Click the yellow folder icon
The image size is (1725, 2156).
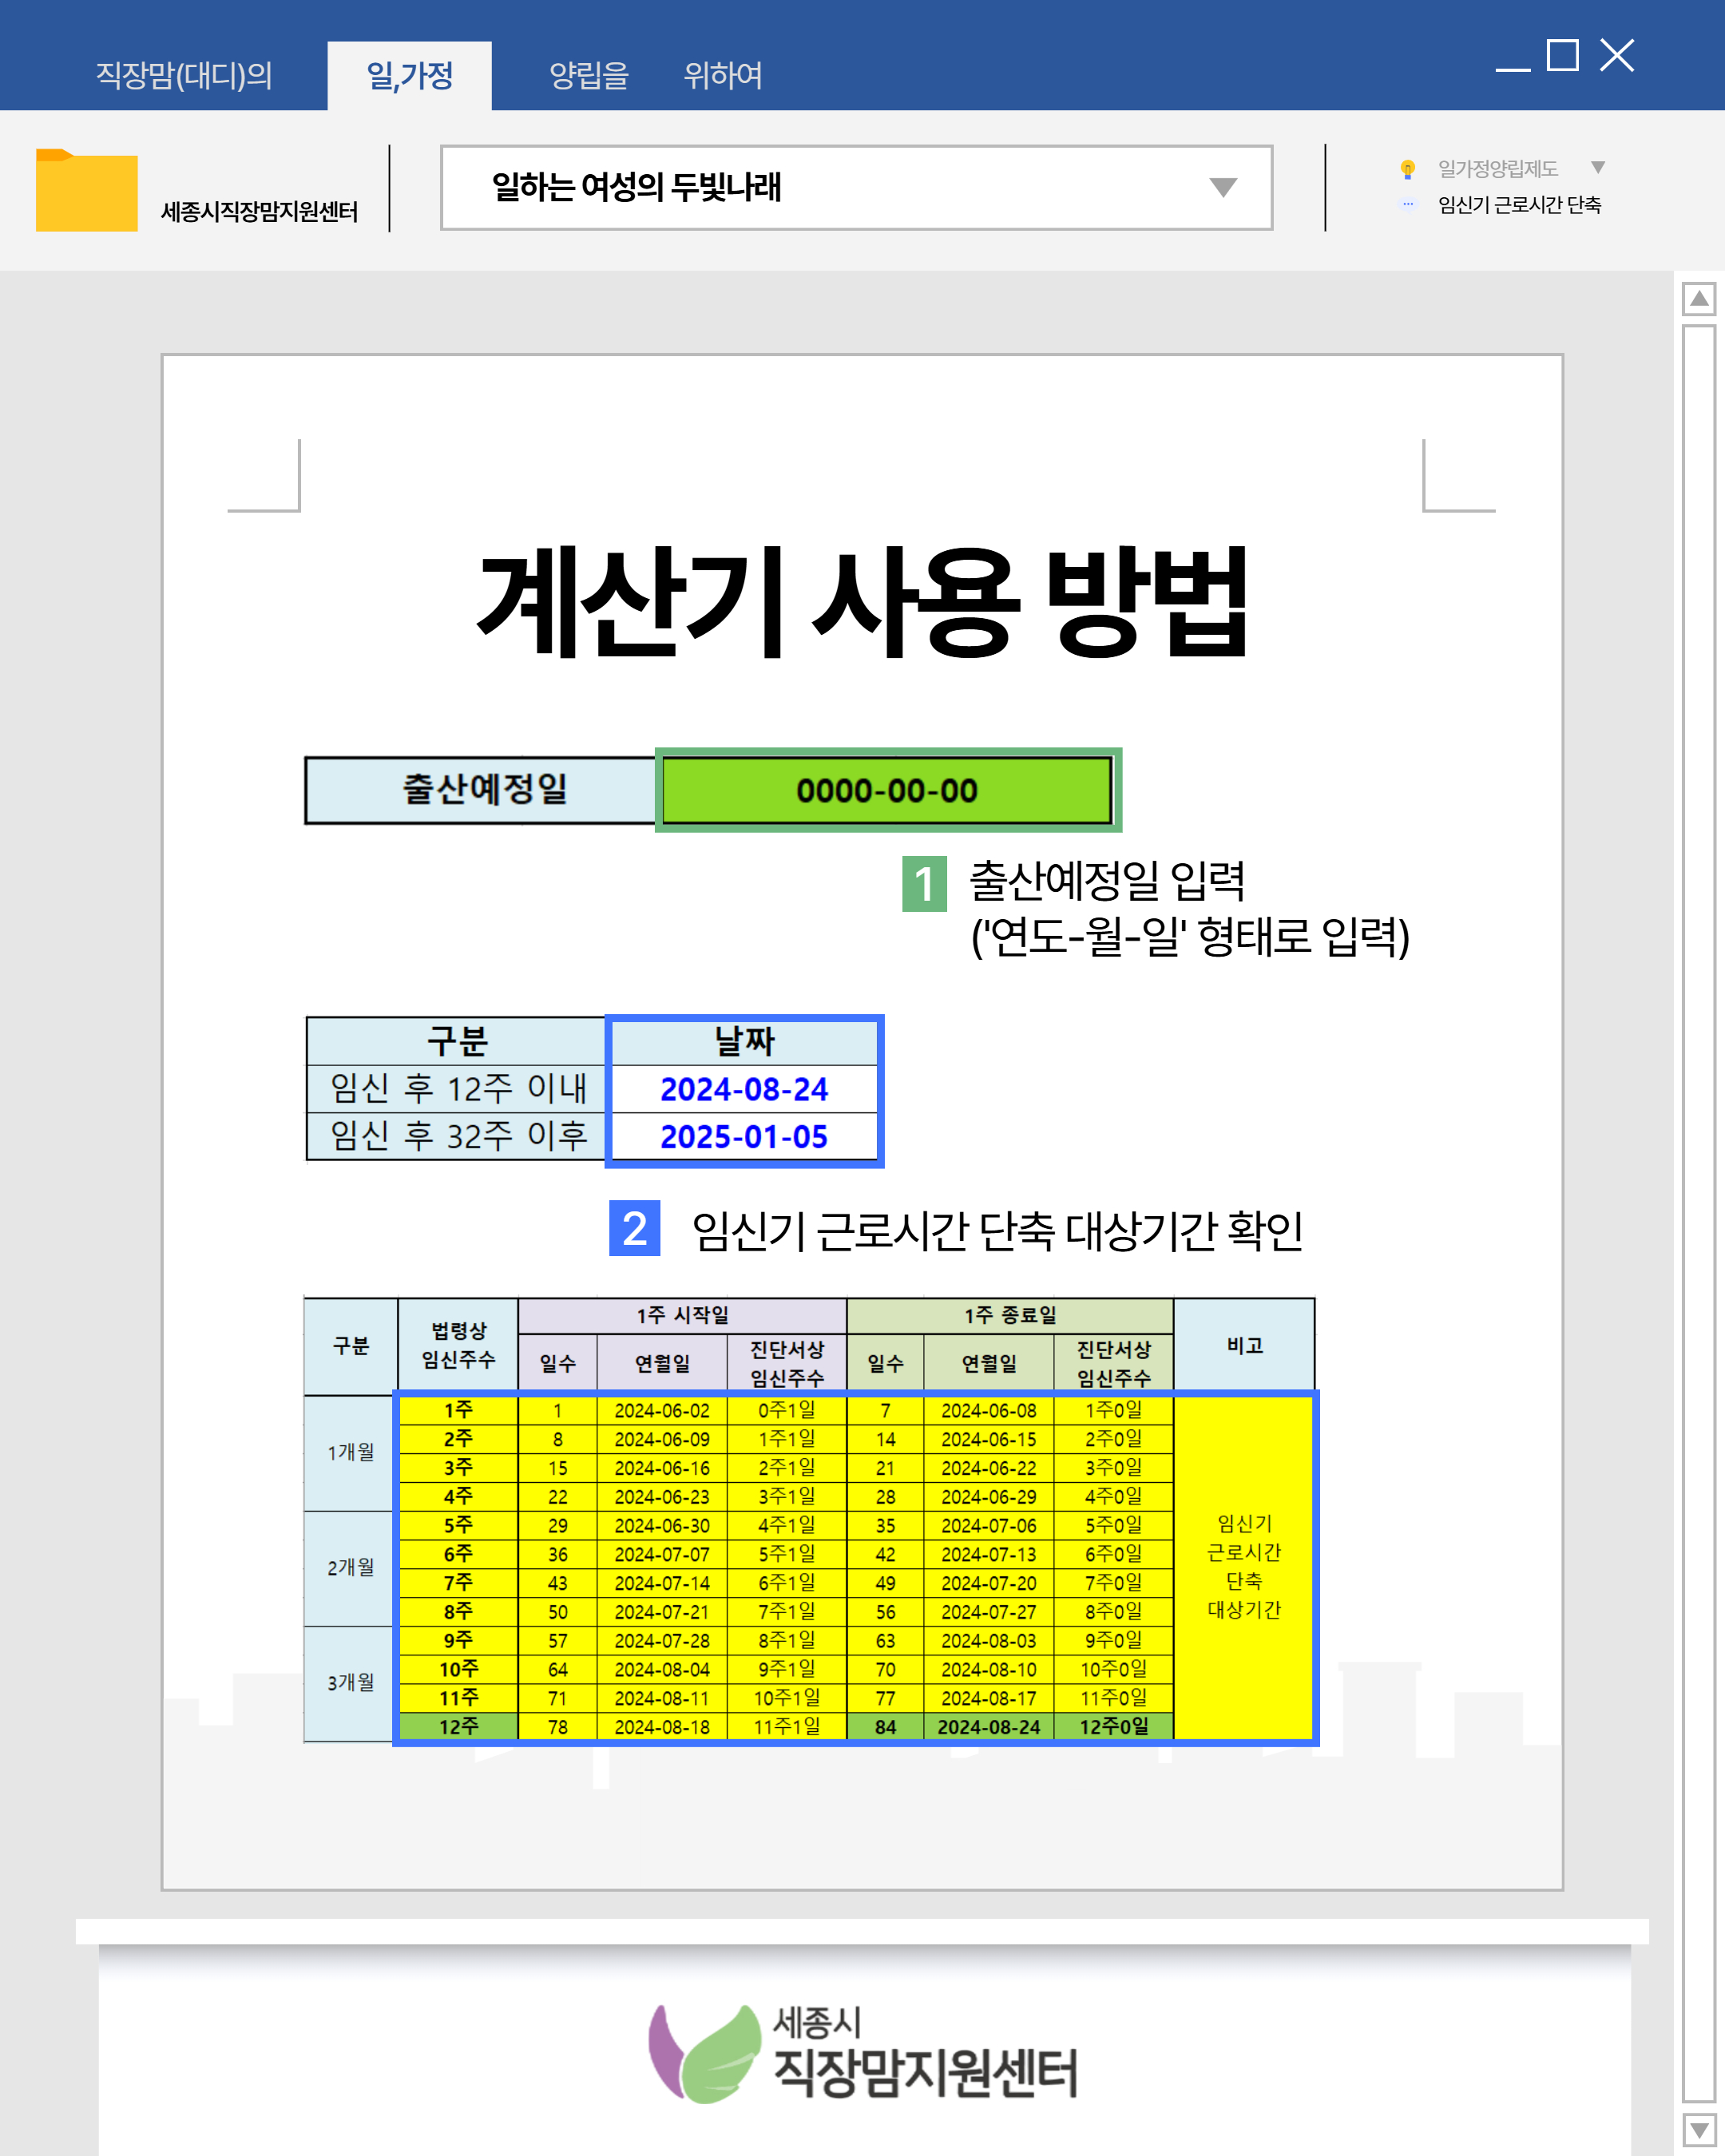pyautogui.click(x=86, y=190)
